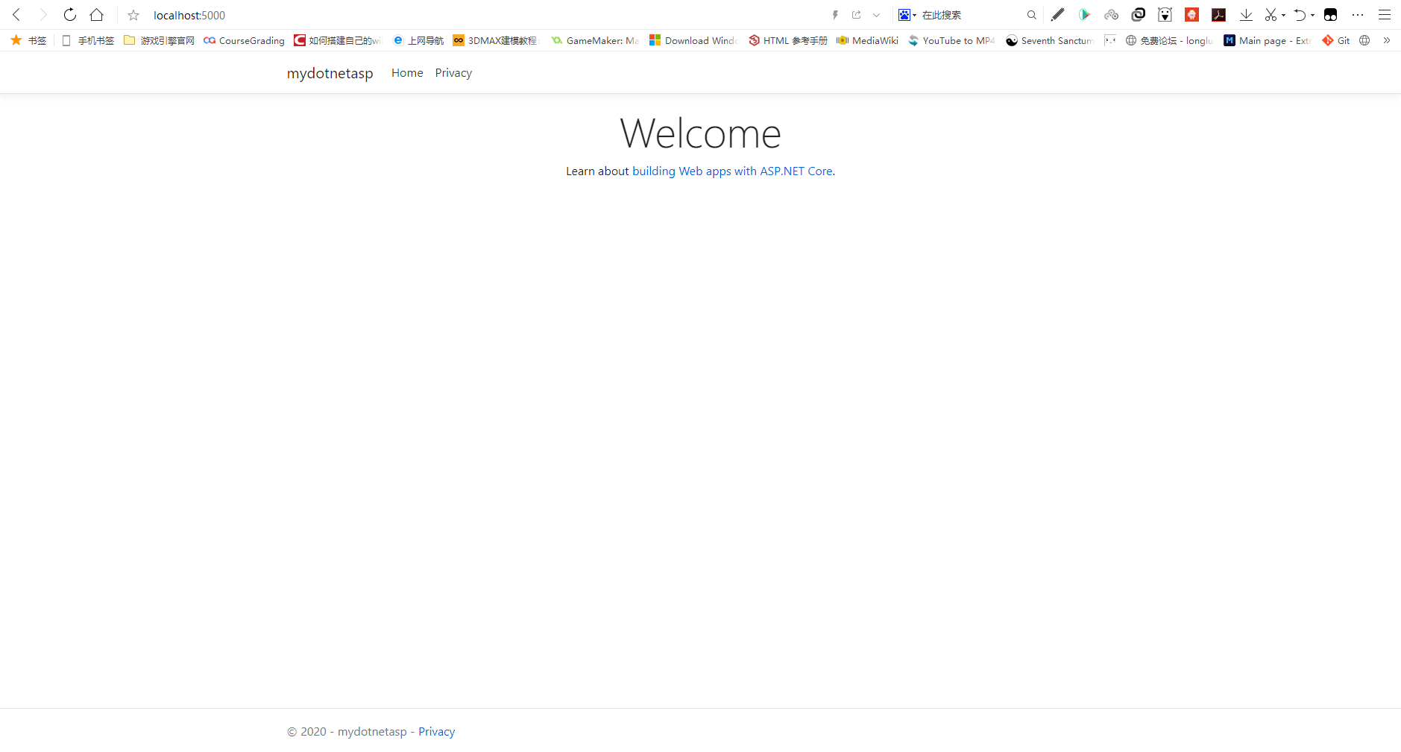Click the scissors screenshot tool
The image size is (1401, 752).
(1271, 15)
